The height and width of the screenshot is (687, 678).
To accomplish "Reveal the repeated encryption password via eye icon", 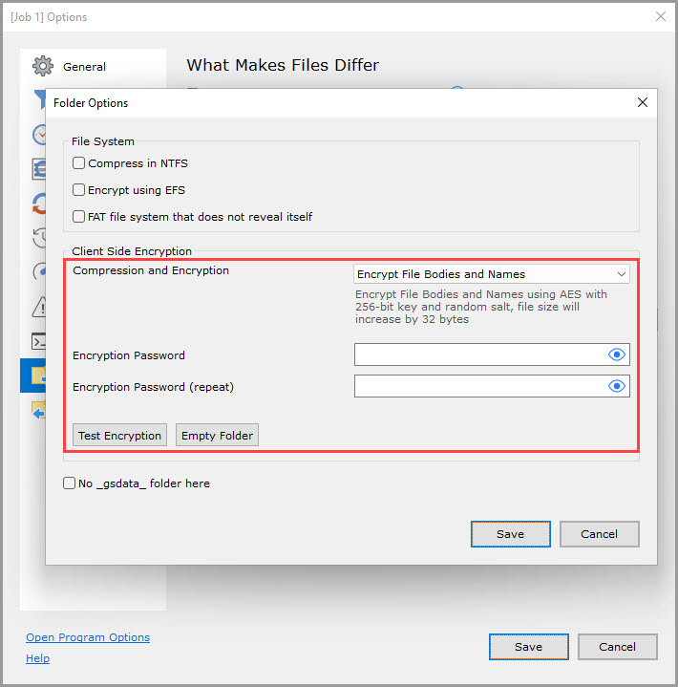I will click(x=617, y=386).
